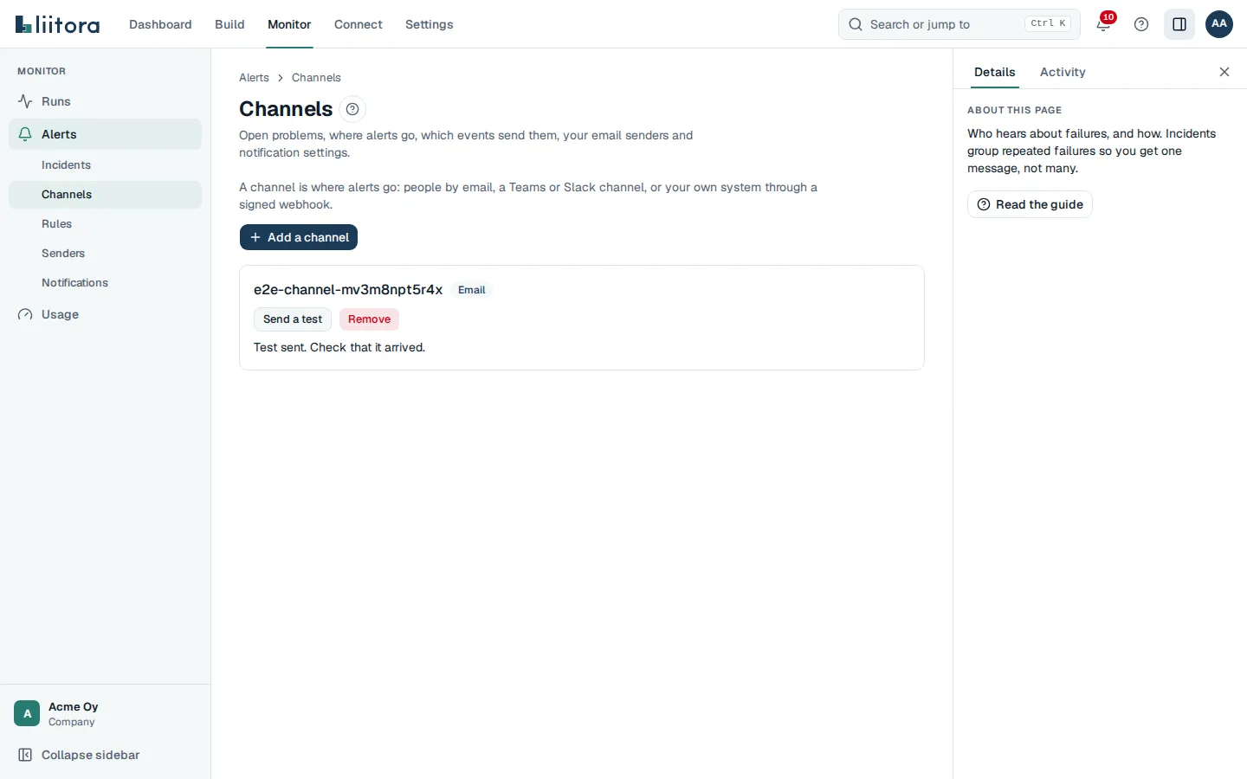Open Rules in the sidebar

[x=105, y=224]
